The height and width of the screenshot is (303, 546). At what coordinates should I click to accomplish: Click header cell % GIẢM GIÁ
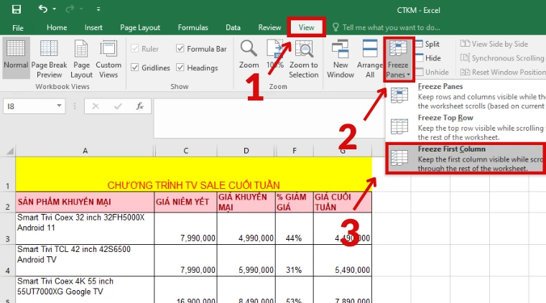[295, 202]
